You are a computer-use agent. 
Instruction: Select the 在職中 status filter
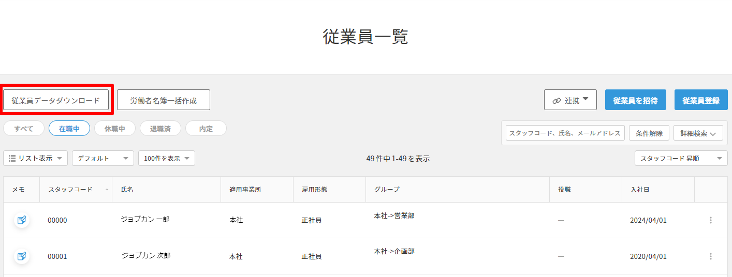point(69,129)
